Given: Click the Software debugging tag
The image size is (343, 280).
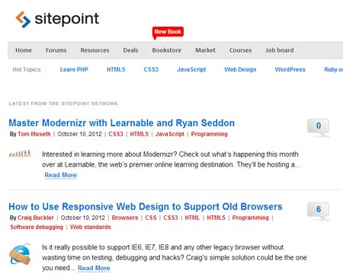Looking at the screenshot, I should coord(37,228).
